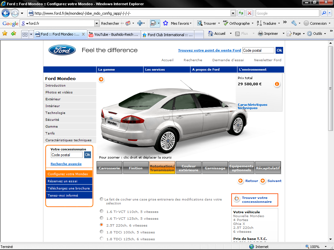Expand the Mes favoris dropdown arrow
Image resolution: width=334 pixels, height=250 pixels.
(190, 23)
